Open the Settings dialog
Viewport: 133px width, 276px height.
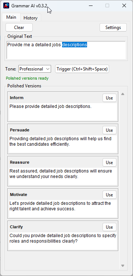(113, 28)
